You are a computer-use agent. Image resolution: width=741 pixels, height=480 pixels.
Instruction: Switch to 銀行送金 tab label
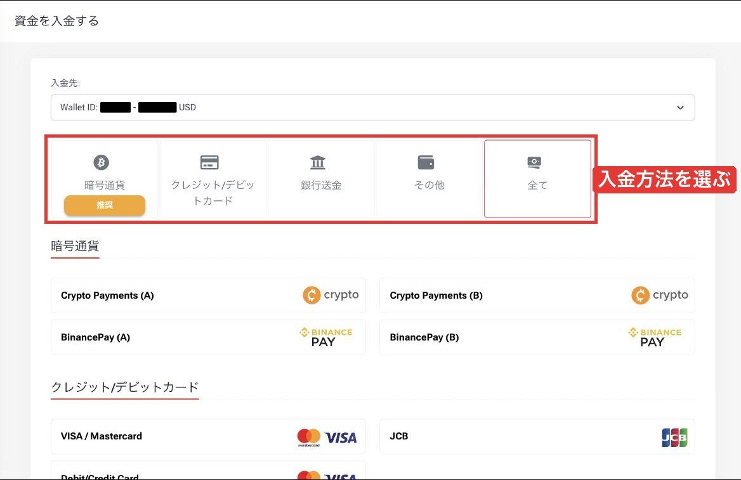click(x=321, y=185)
